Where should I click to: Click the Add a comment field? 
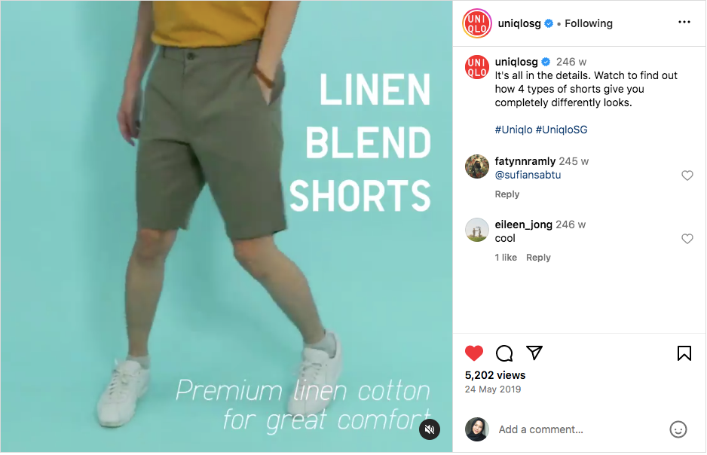click(x=580, y=429)
